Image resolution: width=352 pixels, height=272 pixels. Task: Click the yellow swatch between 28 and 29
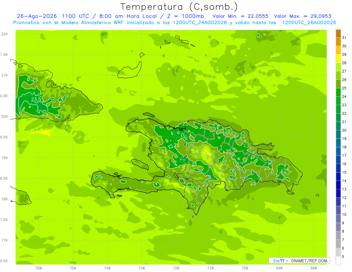click(x=338, y=59)
